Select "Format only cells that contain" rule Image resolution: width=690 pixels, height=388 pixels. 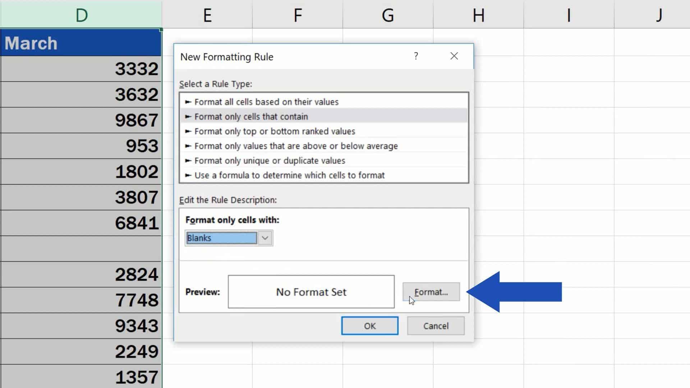(252, 116)
